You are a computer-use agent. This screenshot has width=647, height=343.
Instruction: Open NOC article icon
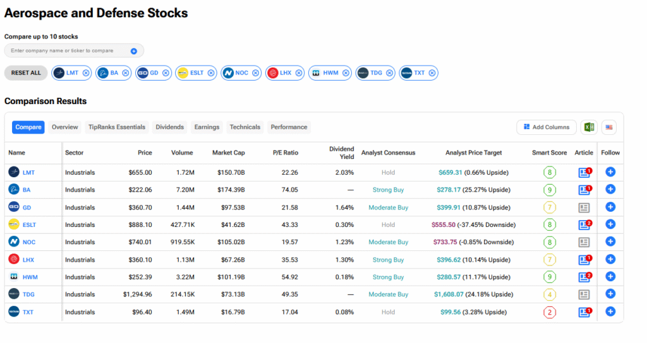click(584, 243)
